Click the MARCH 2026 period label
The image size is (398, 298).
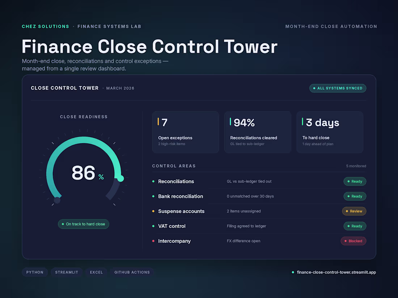tap(120, 88)
